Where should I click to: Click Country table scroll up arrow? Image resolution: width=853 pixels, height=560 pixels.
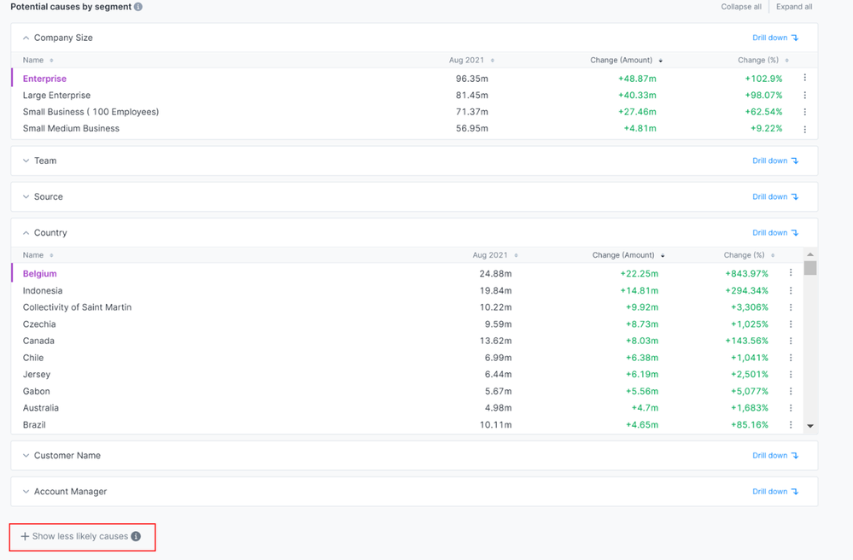[810, 254]
